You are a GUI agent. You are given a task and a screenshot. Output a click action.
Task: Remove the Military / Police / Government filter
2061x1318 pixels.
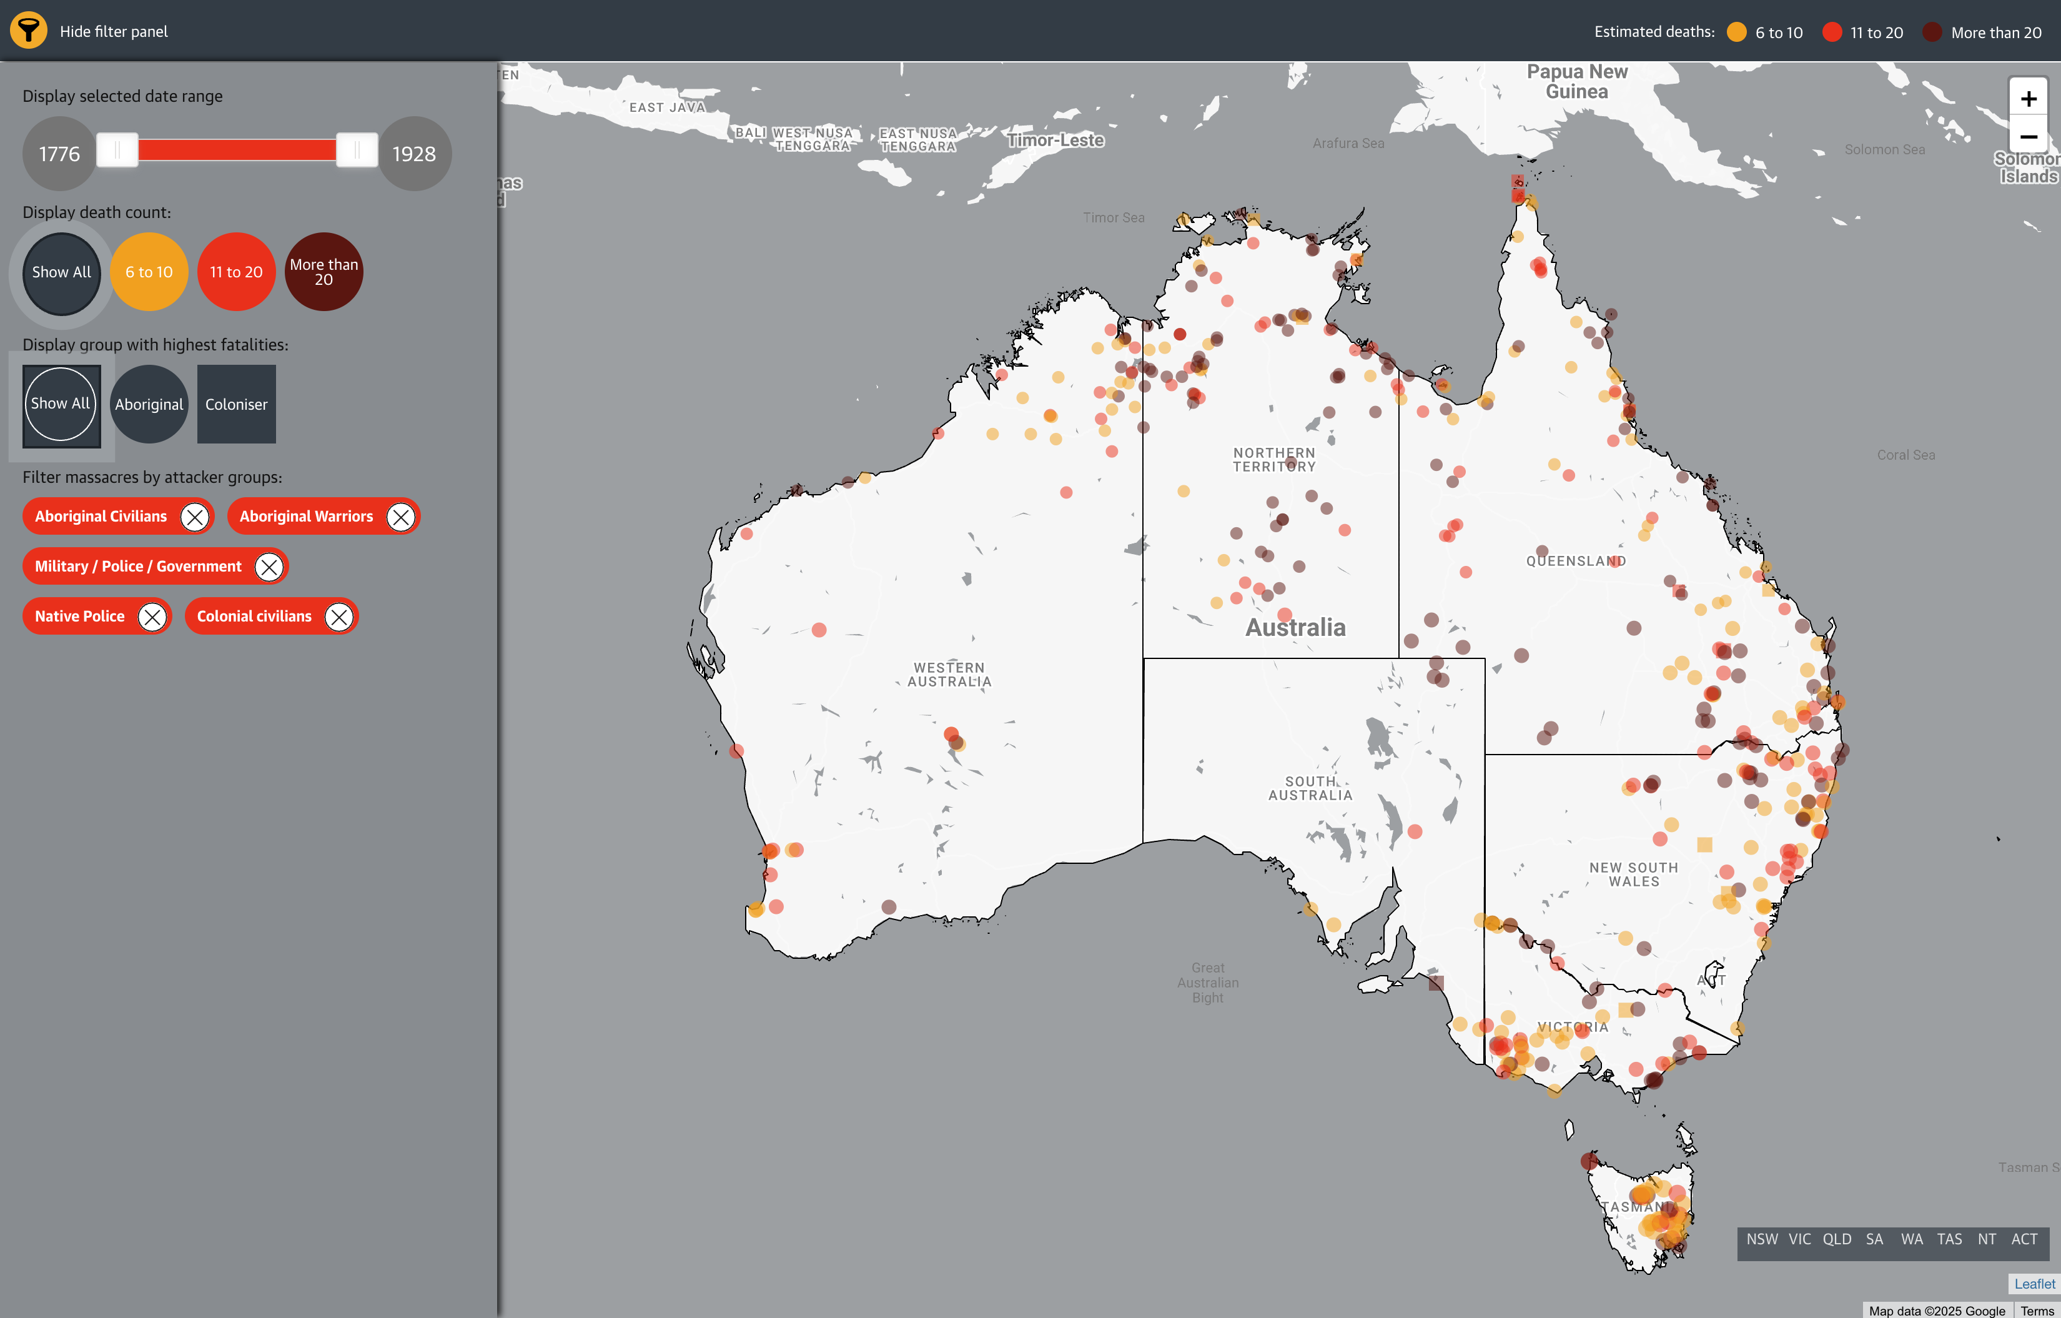pyautogui.click(x=270, y=566)
